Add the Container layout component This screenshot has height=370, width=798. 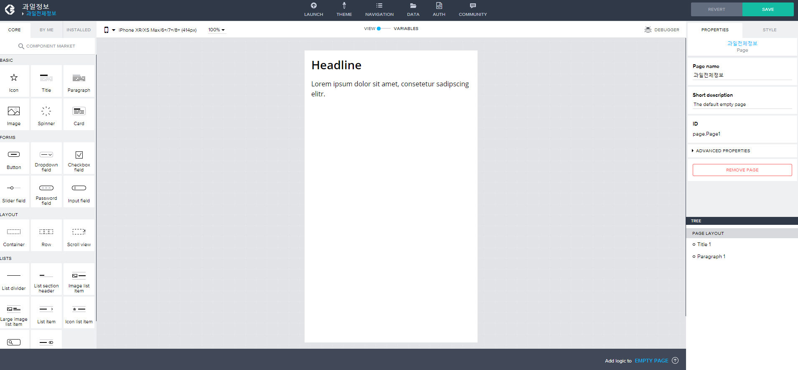point(14,236)
